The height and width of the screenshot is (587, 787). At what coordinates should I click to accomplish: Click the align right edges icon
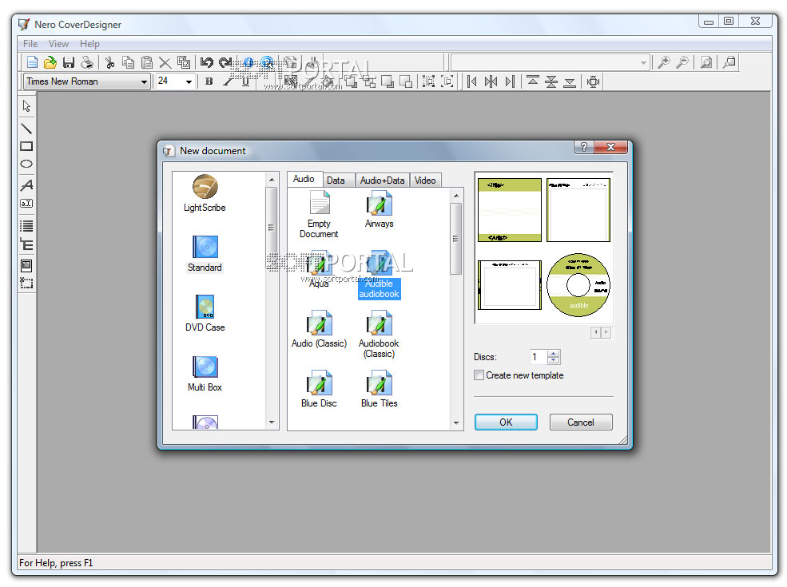[510, 81]
